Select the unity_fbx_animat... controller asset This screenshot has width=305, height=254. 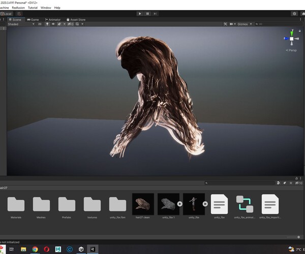tap(245, 204)
